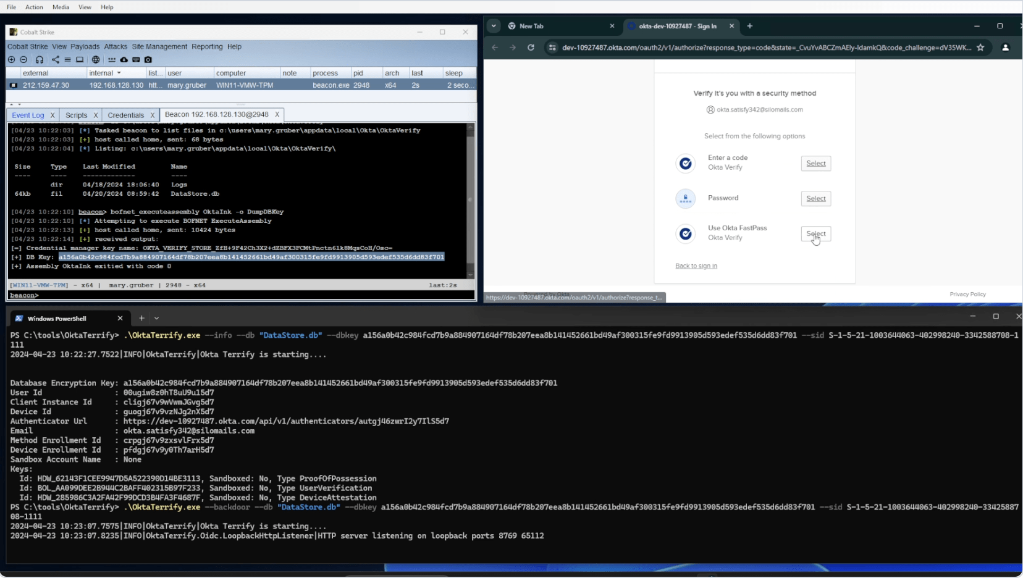Viewport: 1023px width, 578px height.
Task: Open the Payloads menu
Action: [x=85, y=46]
